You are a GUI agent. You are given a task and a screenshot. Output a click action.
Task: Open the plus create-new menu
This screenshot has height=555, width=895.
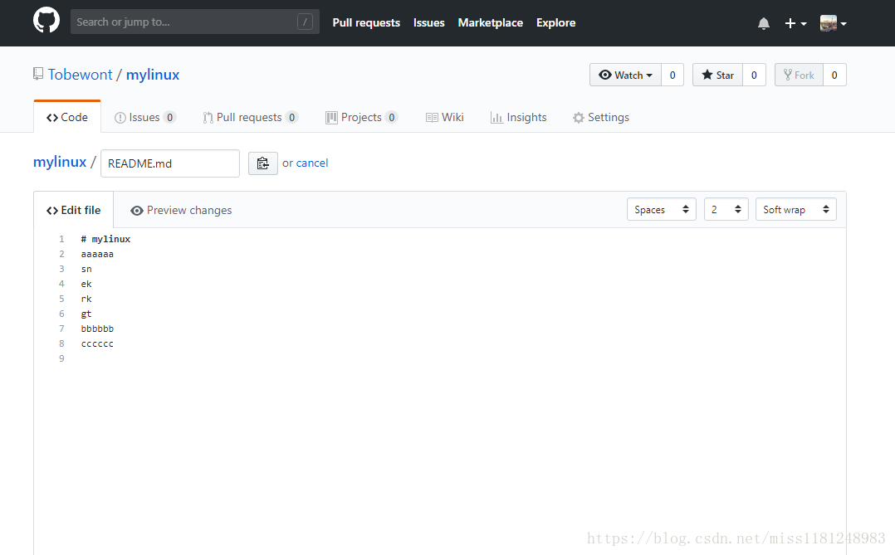795,23
